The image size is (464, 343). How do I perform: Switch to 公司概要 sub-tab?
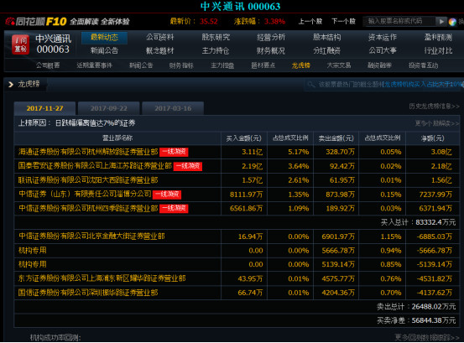48,65
